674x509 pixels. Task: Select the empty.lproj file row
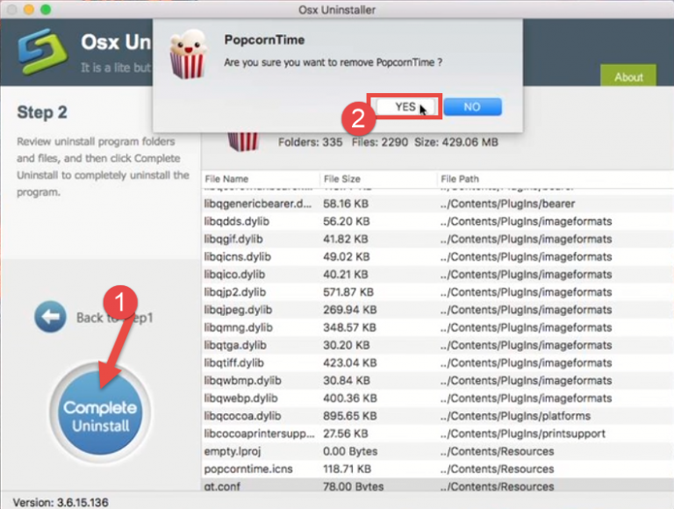pyautogui.click(x=438, y=451)
